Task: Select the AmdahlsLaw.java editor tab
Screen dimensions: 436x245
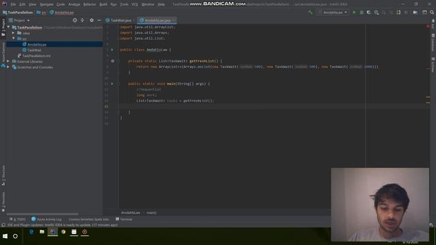Action: pyautogui.click(x=157, y=20)
